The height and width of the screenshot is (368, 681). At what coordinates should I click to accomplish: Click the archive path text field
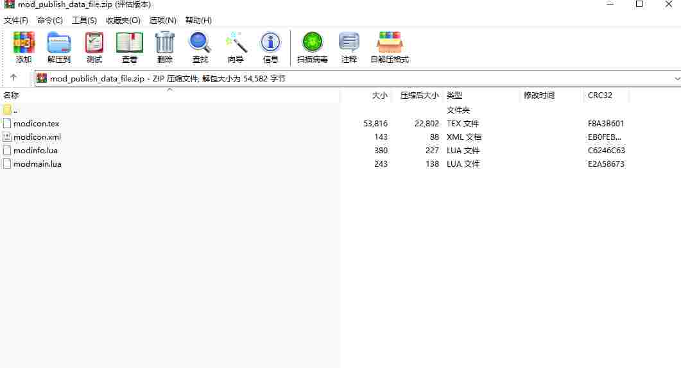358,79
